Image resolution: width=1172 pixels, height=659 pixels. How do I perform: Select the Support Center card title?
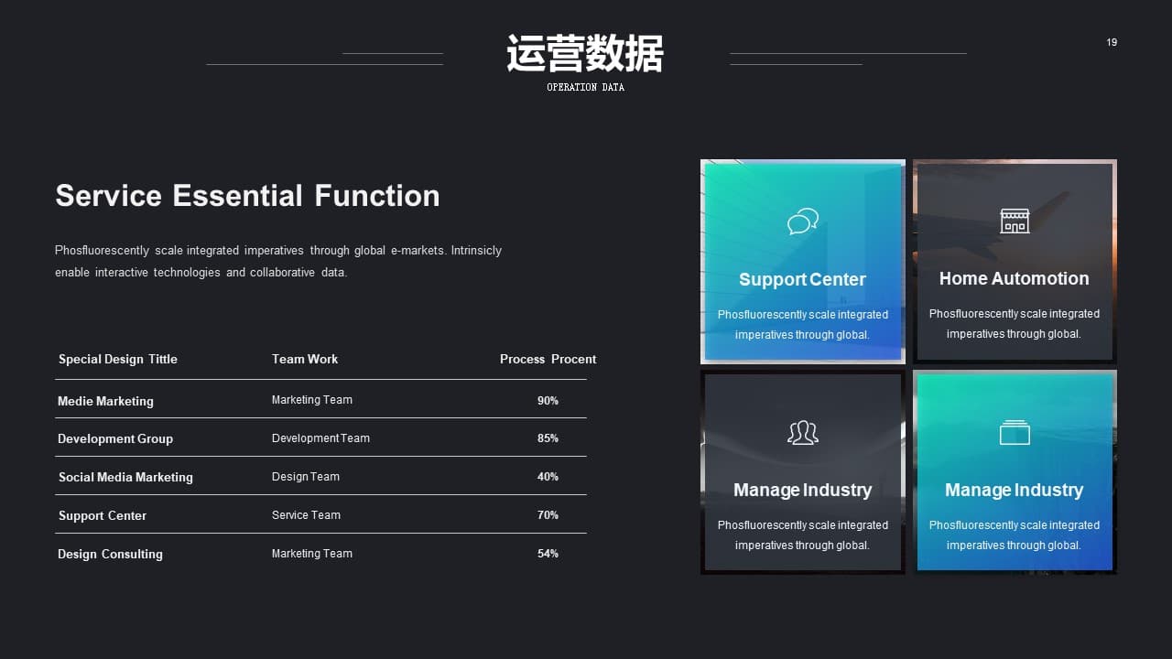[x=802, y=279]
